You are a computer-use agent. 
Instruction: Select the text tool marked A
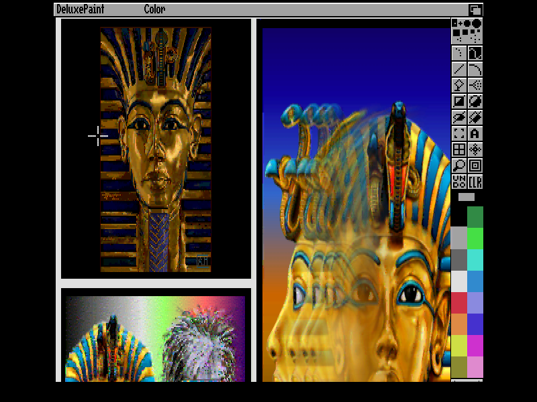(x=475, y=133)
